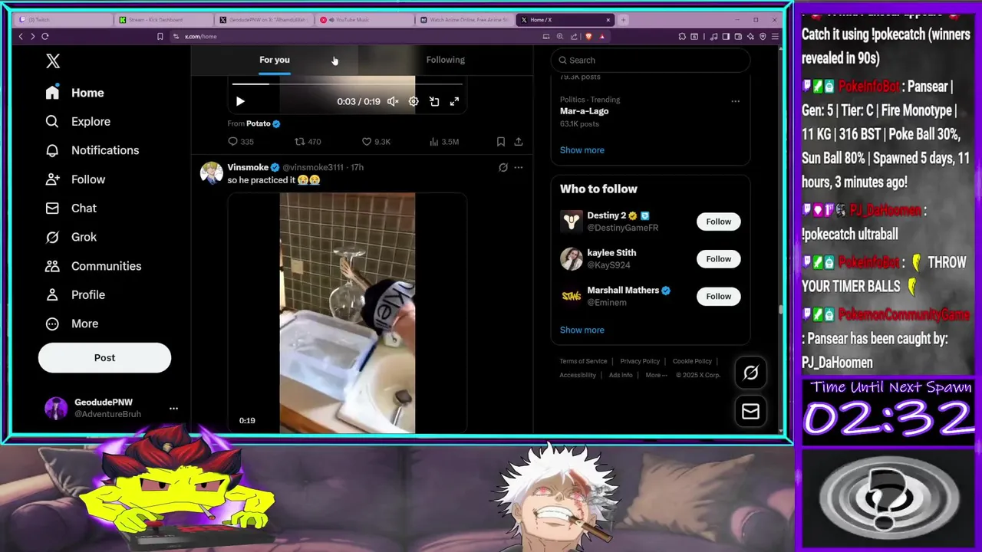Show more accounts to follow
The image size is (982, 552).
[582, 330]
